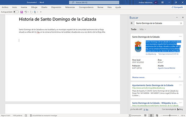Click Mostrar menos link
Image resolution: width=186 pixels, height=117 pixels.
(138, 77)
